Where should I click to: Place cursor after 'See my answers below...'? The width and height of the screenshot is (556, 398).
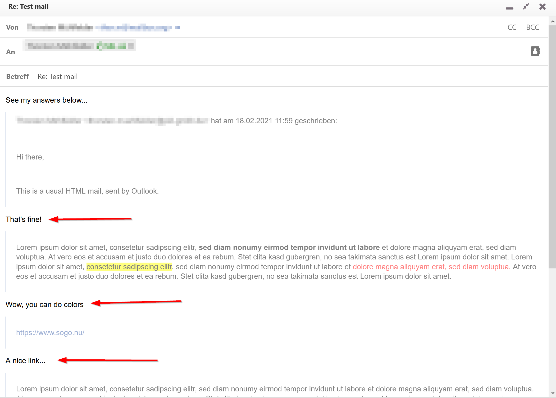click(88, 100)
